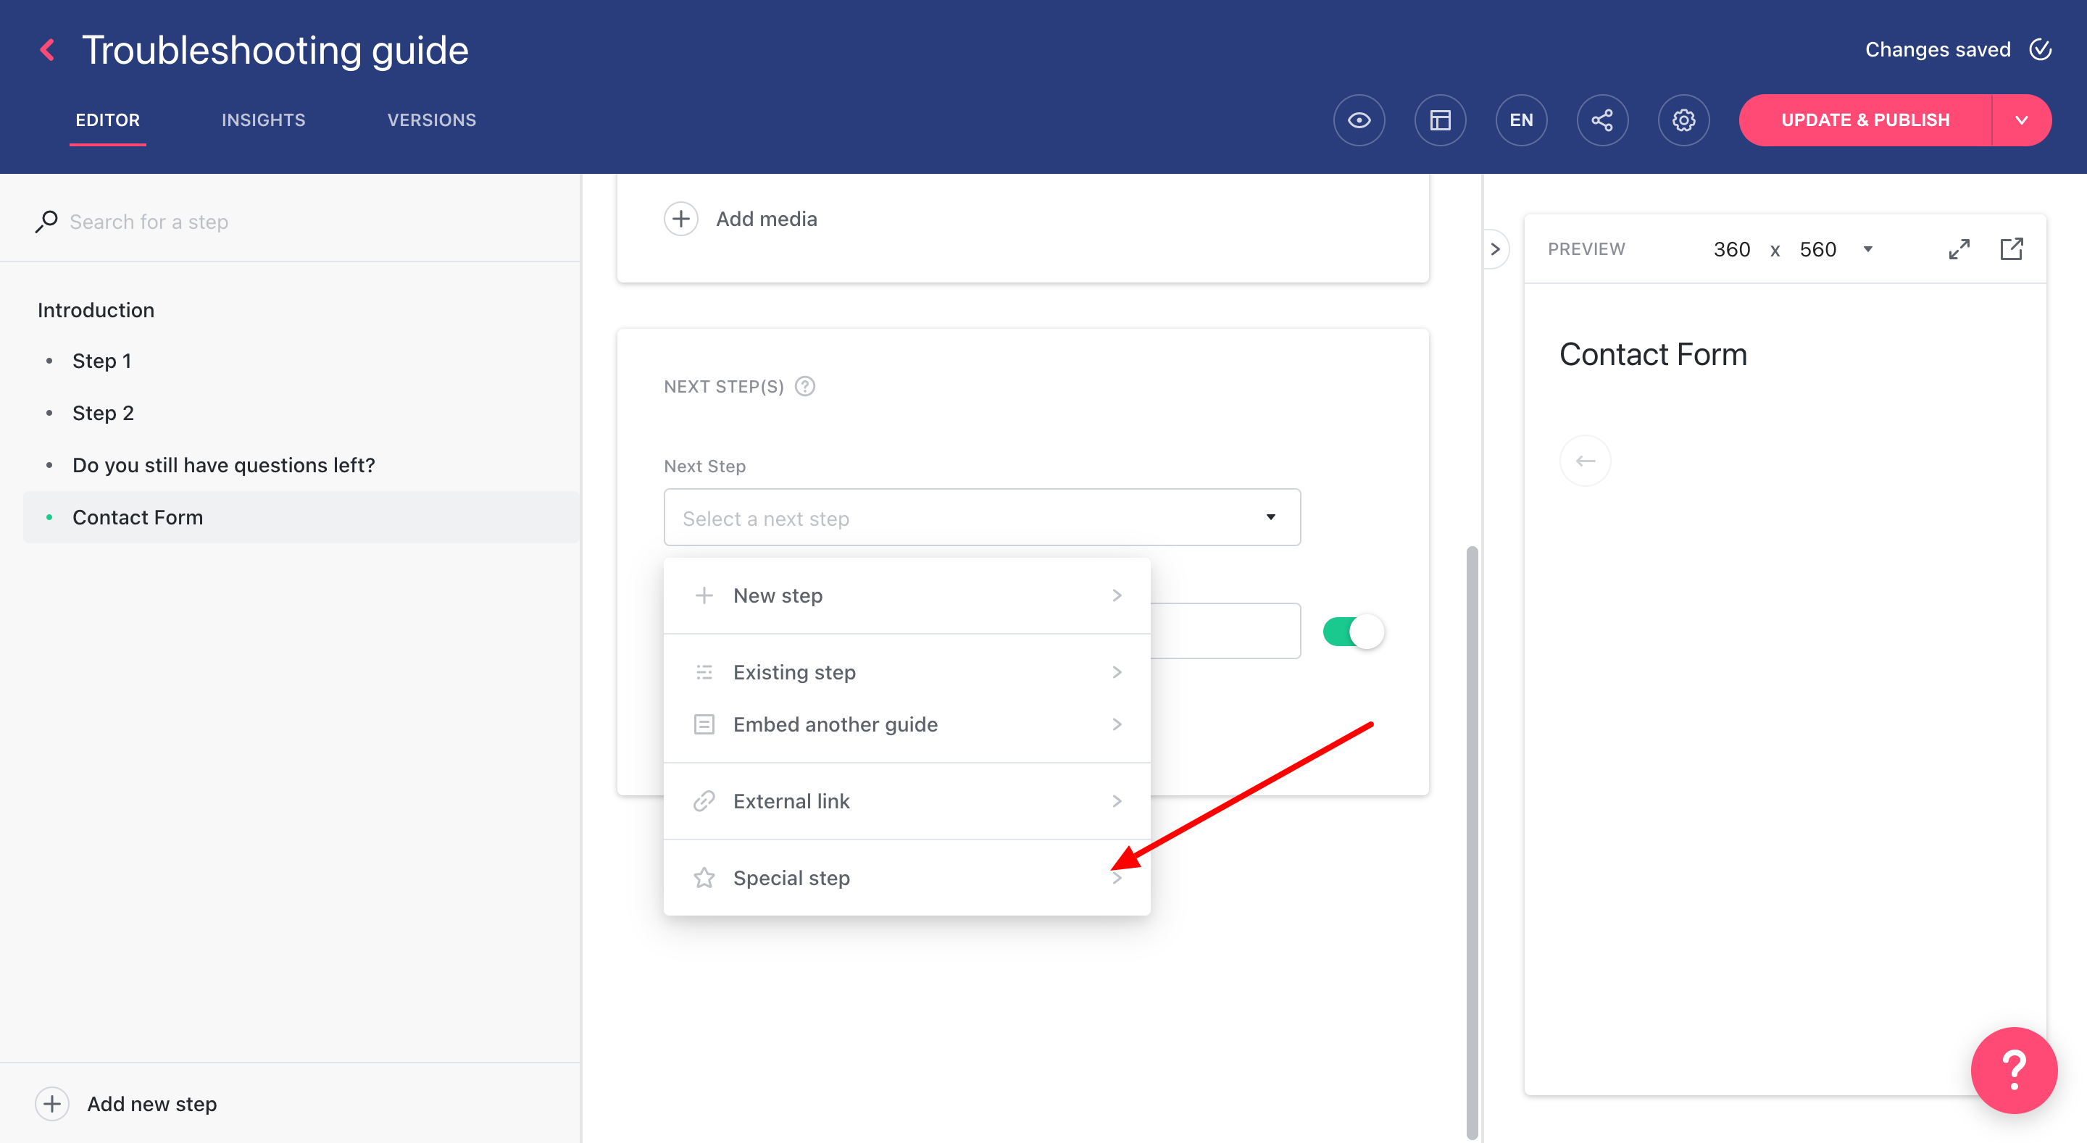
Task: Open the share icon in header
Action: coord(1601,120)
